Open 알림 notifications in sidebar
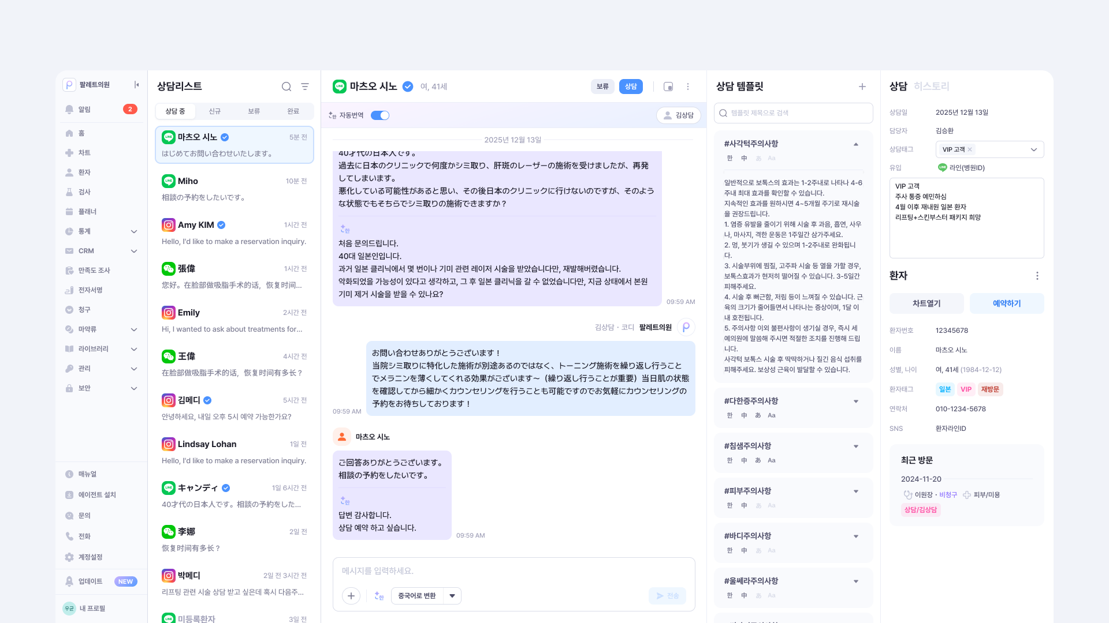This screenshot has width=1109, height=623. tap(84, 109)
